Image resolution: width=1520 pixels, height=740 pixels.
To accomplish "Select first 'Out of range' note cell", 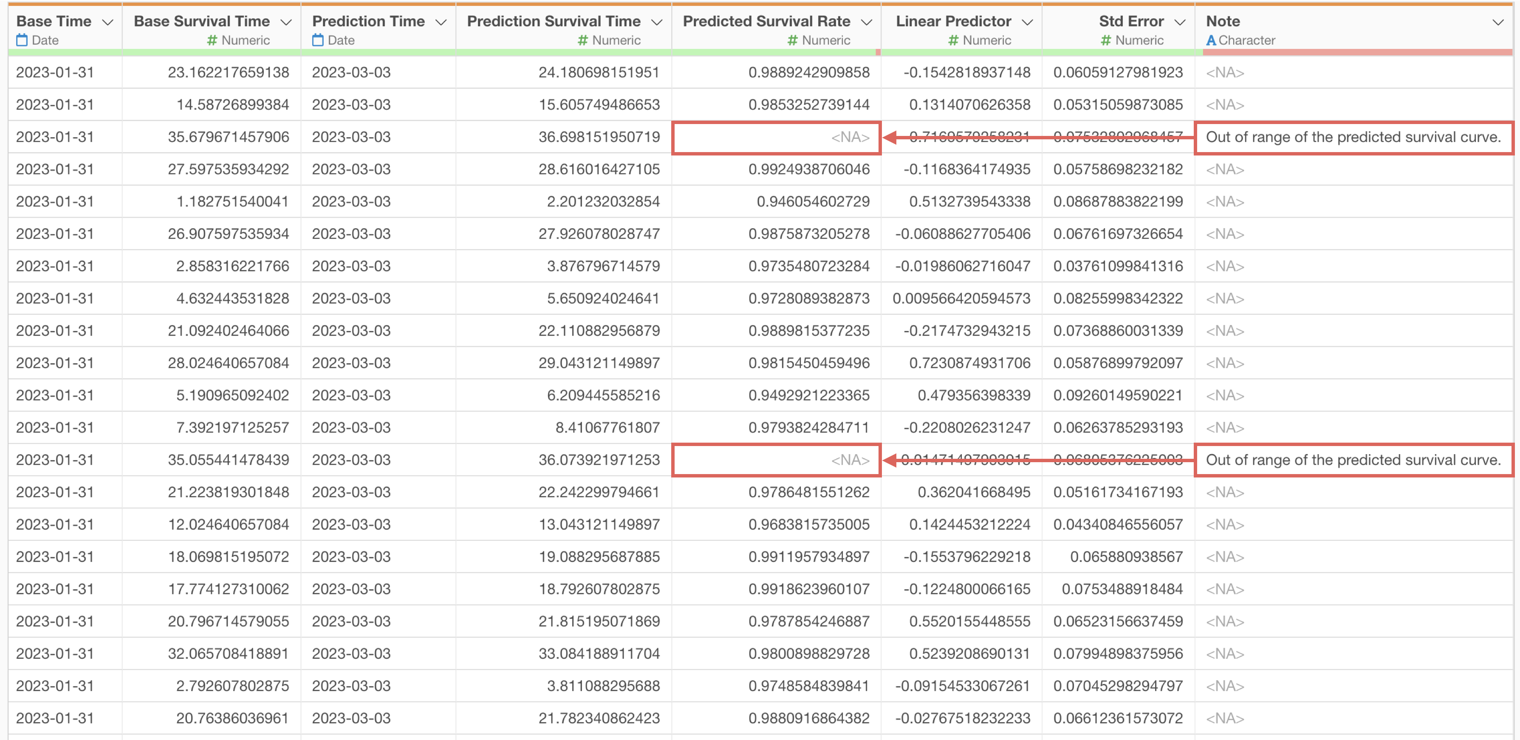I will pyautogui.click(x=1353, y=138).
